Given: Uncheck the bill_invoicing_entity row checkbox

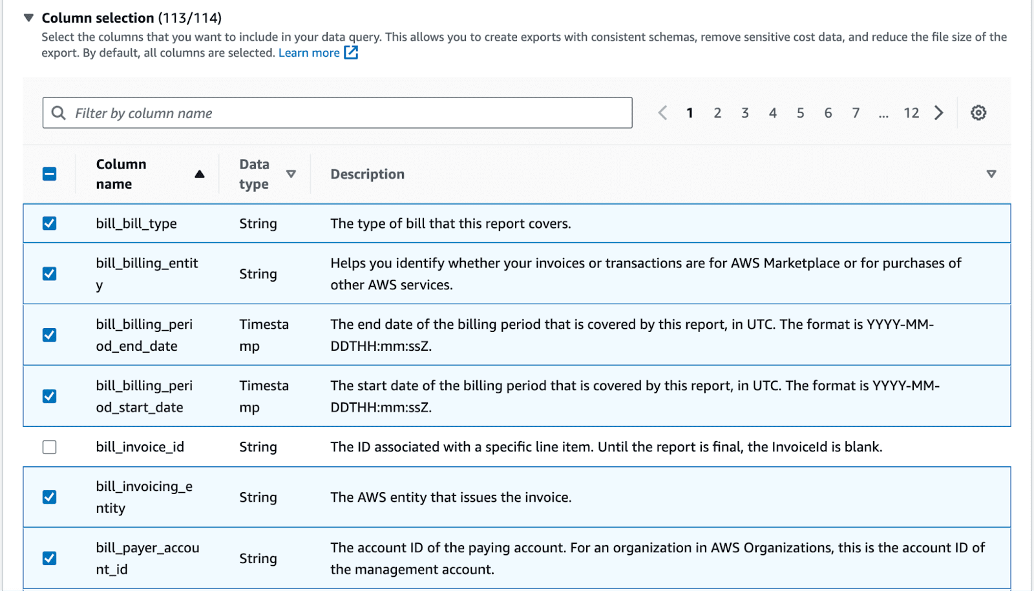Looking at the screenshot, I should (x=50, y=497).
